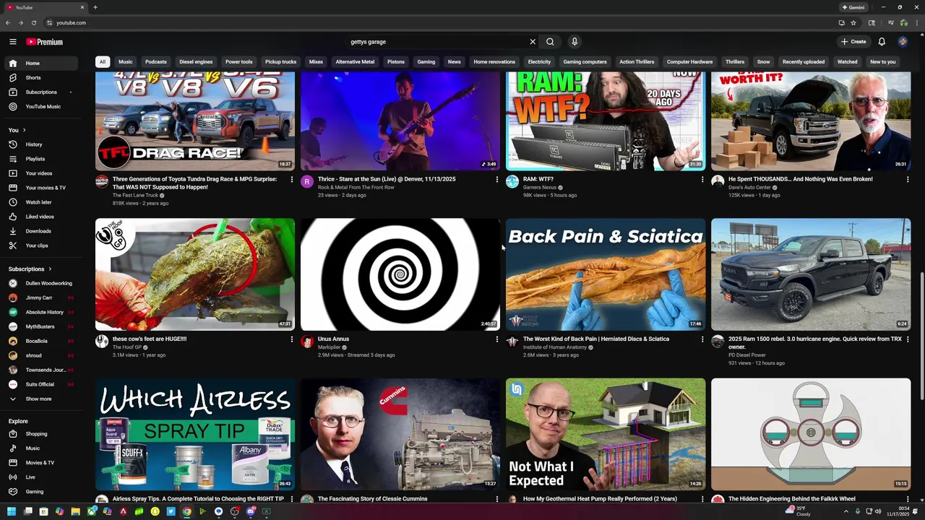Open the Falkirk Wheel video thumbnail
Image resolution: width=925 pixels, height=520 pixels.
(811, 434)
